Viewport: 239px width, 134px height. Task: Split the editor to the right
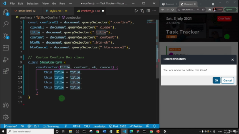148,11
